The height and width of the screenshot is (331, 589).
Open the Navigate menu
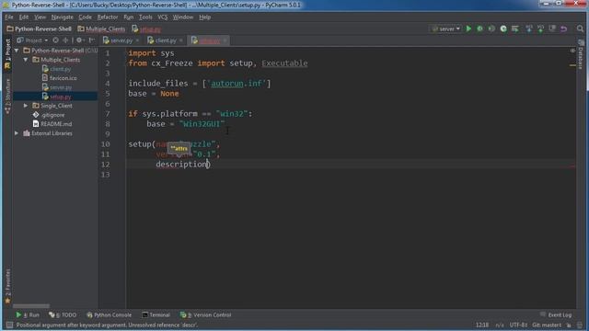tap(63, 17)
